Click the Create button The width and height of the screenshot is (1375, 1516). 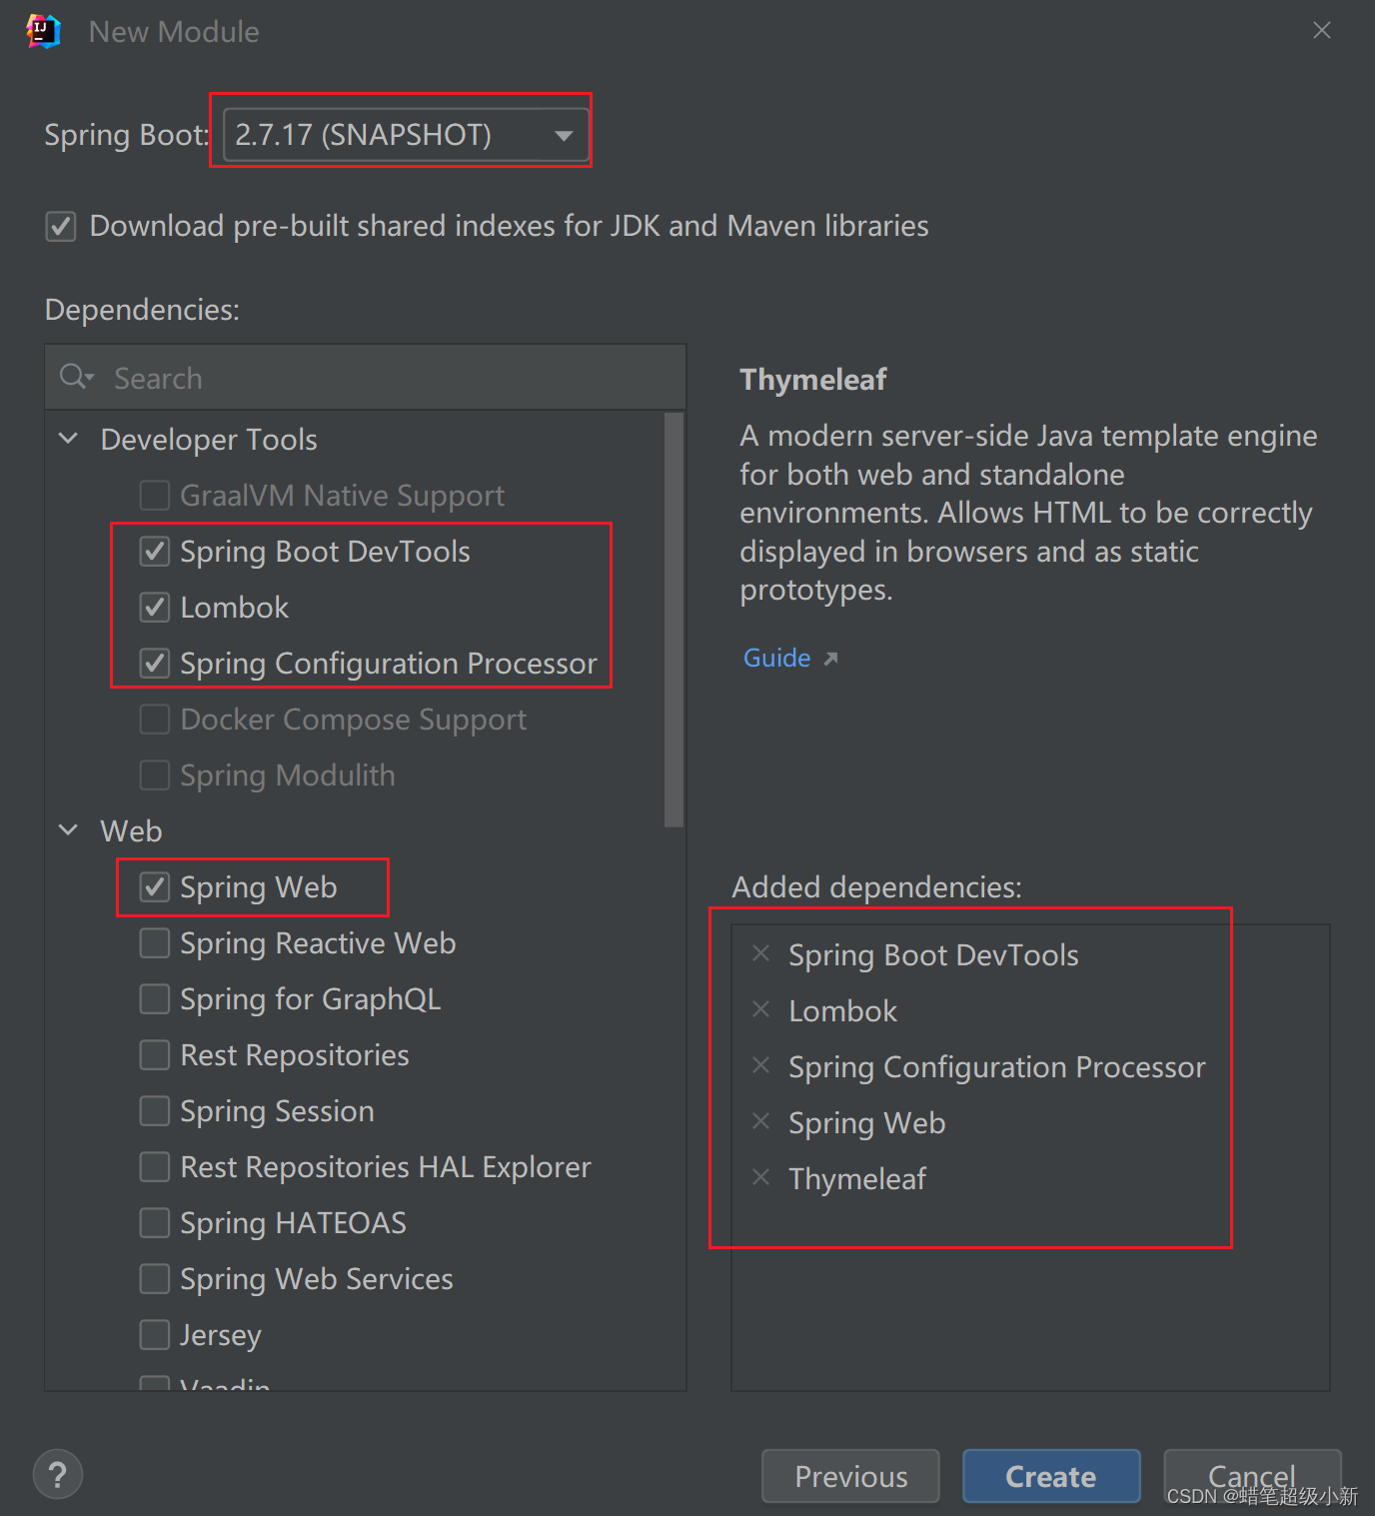point(1051,1476)
